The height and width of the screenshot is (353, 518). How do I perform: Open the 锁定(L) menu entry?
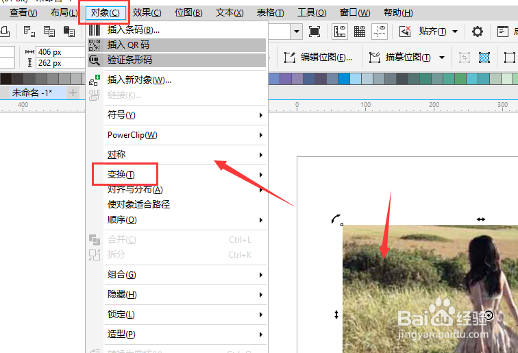click(185, 315)
